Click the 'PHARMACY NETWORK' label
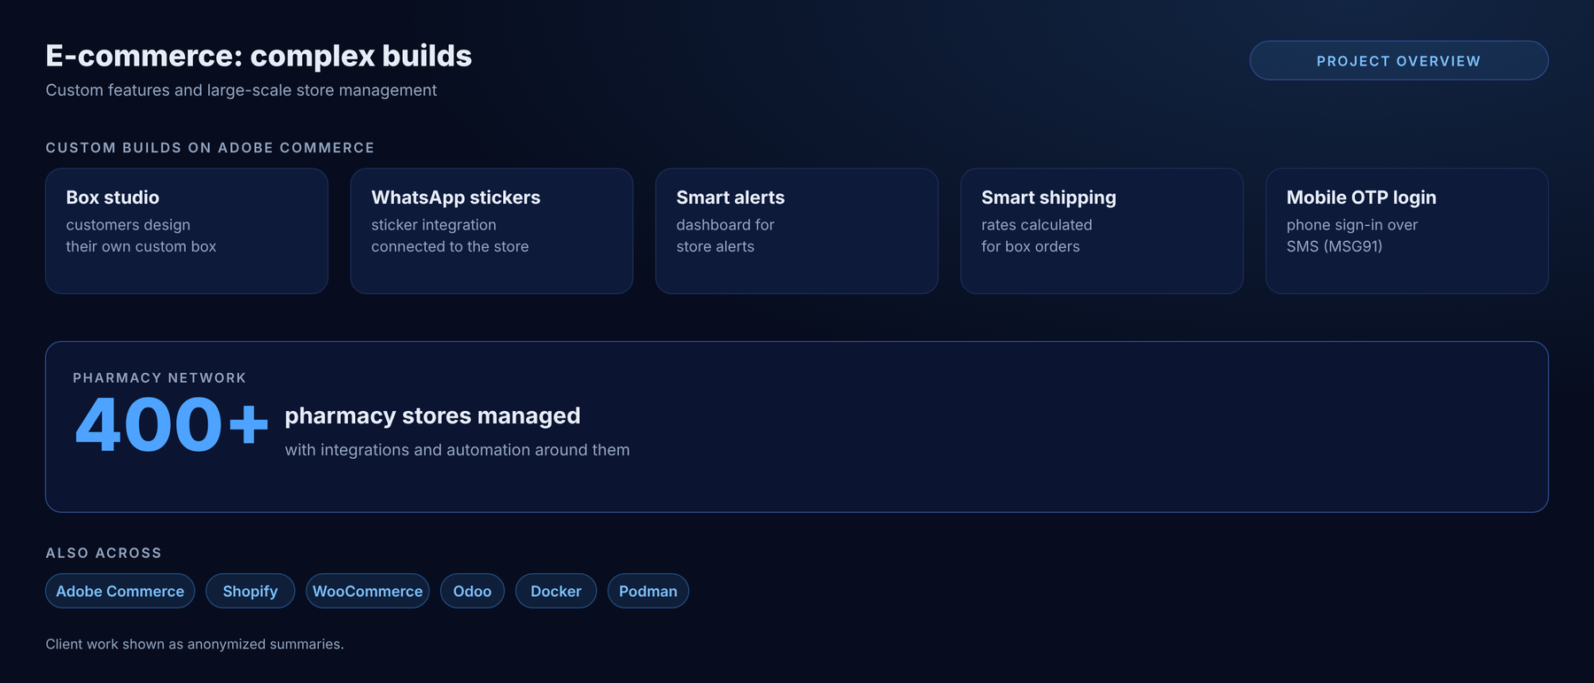 (159, 378)
